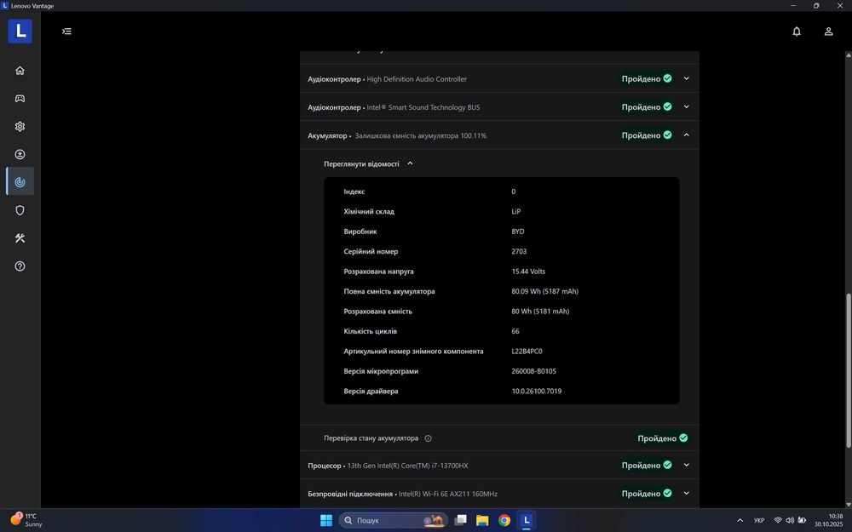Show hidden system tray icons
Image resolution: width=852 pixels, height=532 pixels.
(740, 520)
